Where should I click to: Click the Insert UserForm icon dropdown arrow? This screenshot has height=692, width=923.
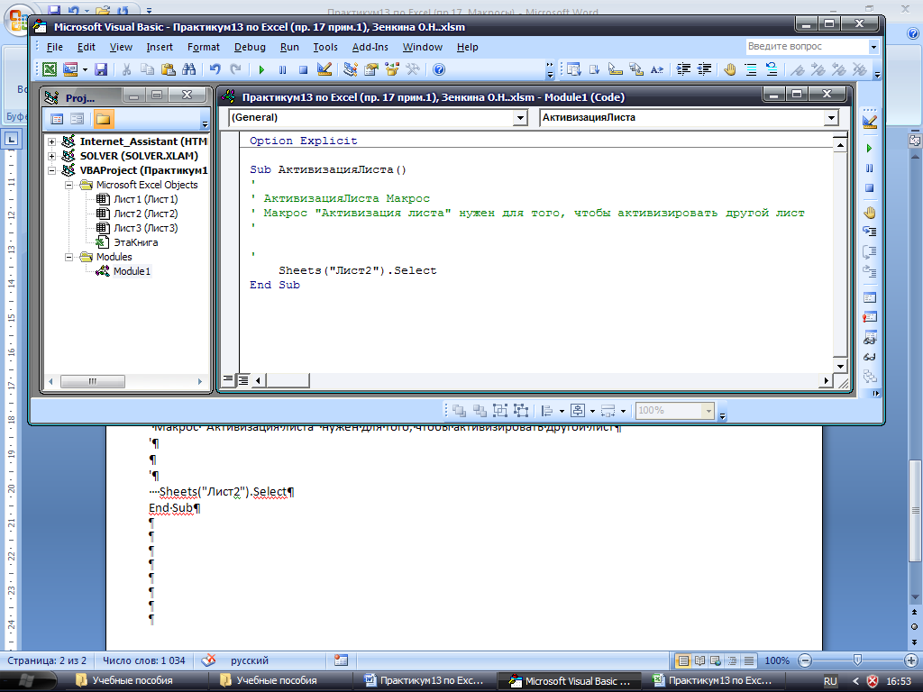click(x=86, y=69)
